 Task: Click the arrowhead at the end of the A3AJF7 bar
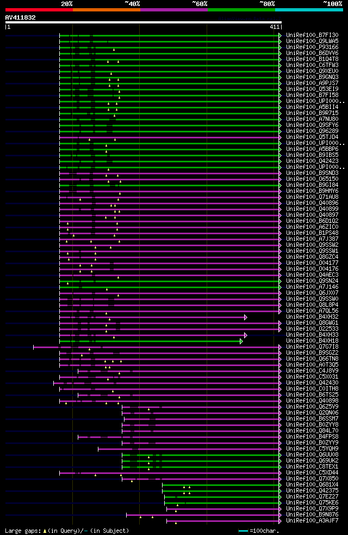280,521
